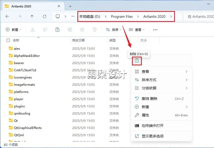Viewport: 214px width, 148px height.
Task: Expand chevron after Artlantis 2020 breadcrumb
Action: [171, 16]
